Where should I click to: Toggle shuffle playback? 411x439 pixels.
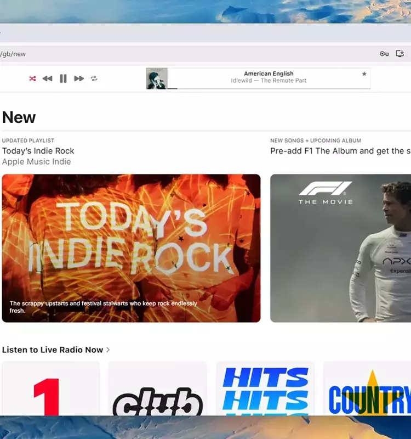[x=32, y=78]
